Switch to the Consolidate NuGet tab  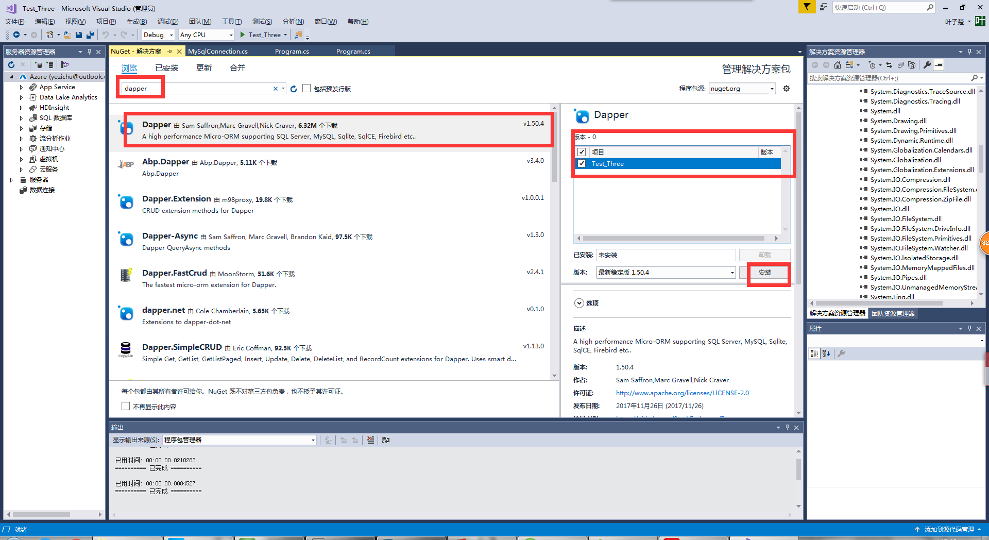coord(237,68)
